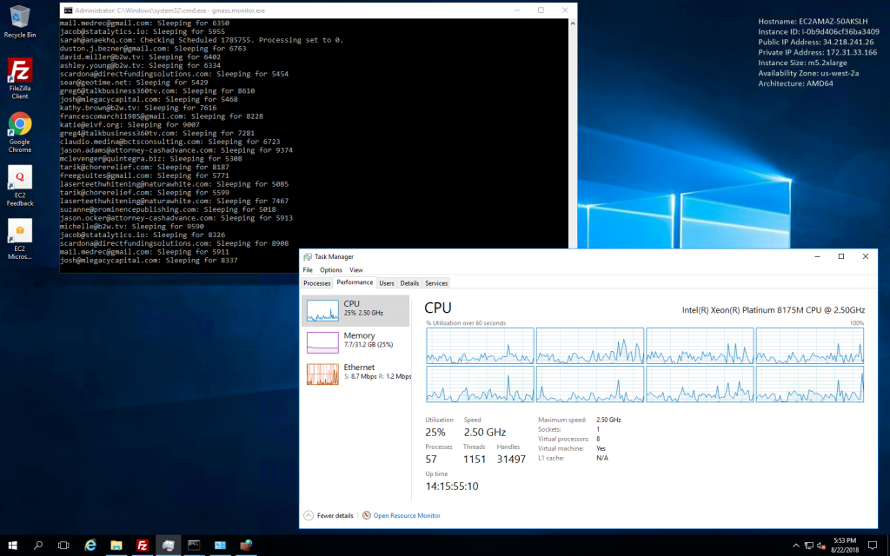
Task: Open File Explorer from the taskbar
Action: (x=116, y=545)
